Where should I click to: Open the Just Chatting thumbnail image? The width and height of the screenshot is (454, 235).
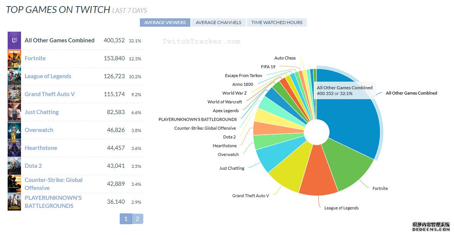click(x=14, y=112)
